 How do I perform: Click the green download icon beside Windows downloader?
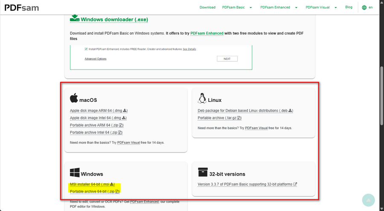point(74,19)
